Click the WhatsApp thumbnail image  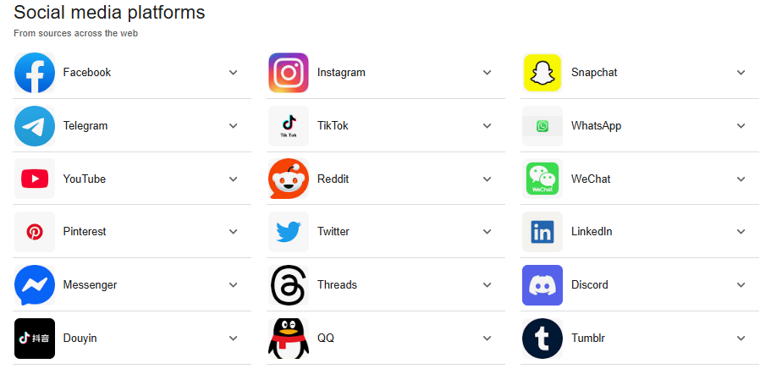[542, 126]
